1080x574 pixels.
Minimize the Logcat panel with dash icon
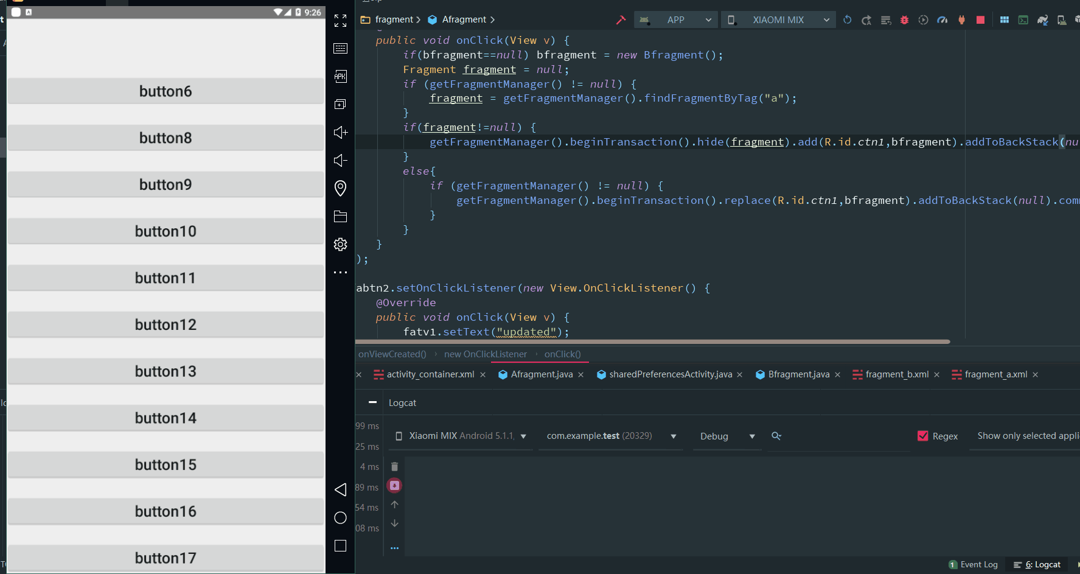point(372,402)
